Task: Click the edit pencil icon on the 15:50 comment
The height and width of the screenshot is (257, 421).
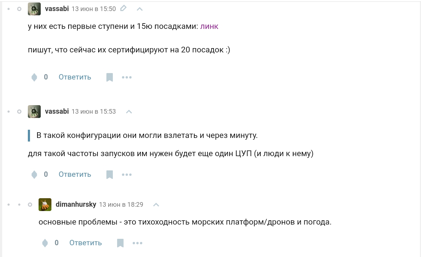Action: click(x=123, y=9)
